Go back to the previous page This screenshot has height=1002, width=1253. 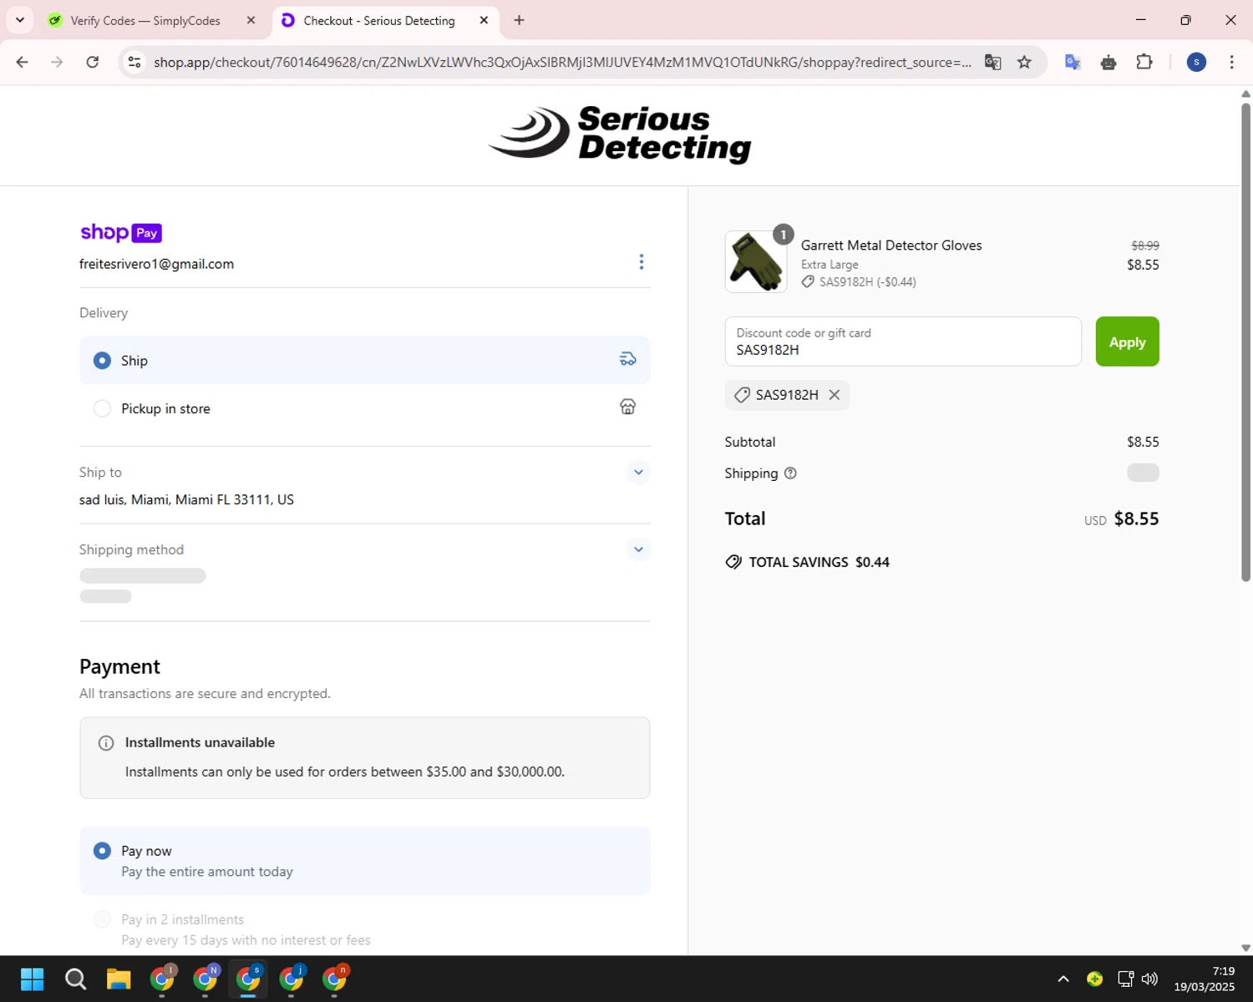coord(23,62)
